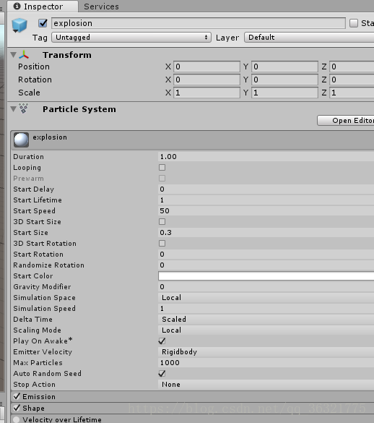Click the Gravity Modifier value field

click(266, 287)
